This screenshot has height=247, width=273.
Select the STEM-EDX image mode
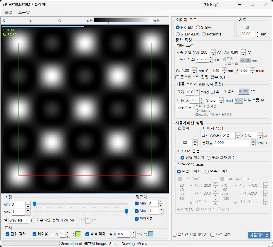point(188,34)
